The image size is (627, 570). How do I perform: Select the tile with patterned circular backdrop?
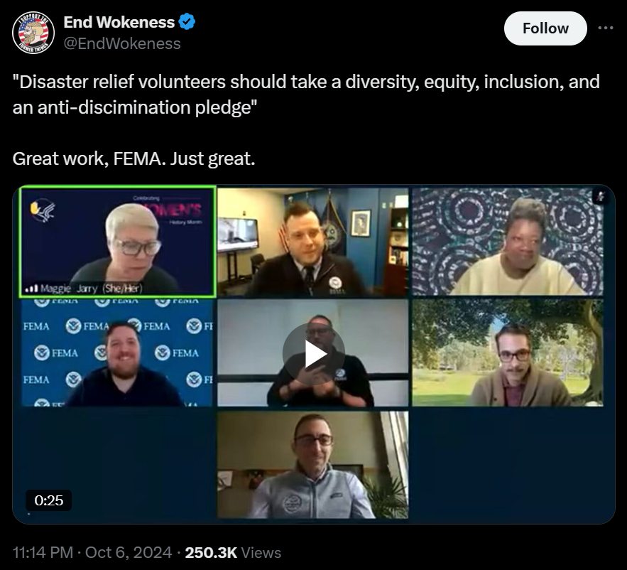click(x=508, y=242)
